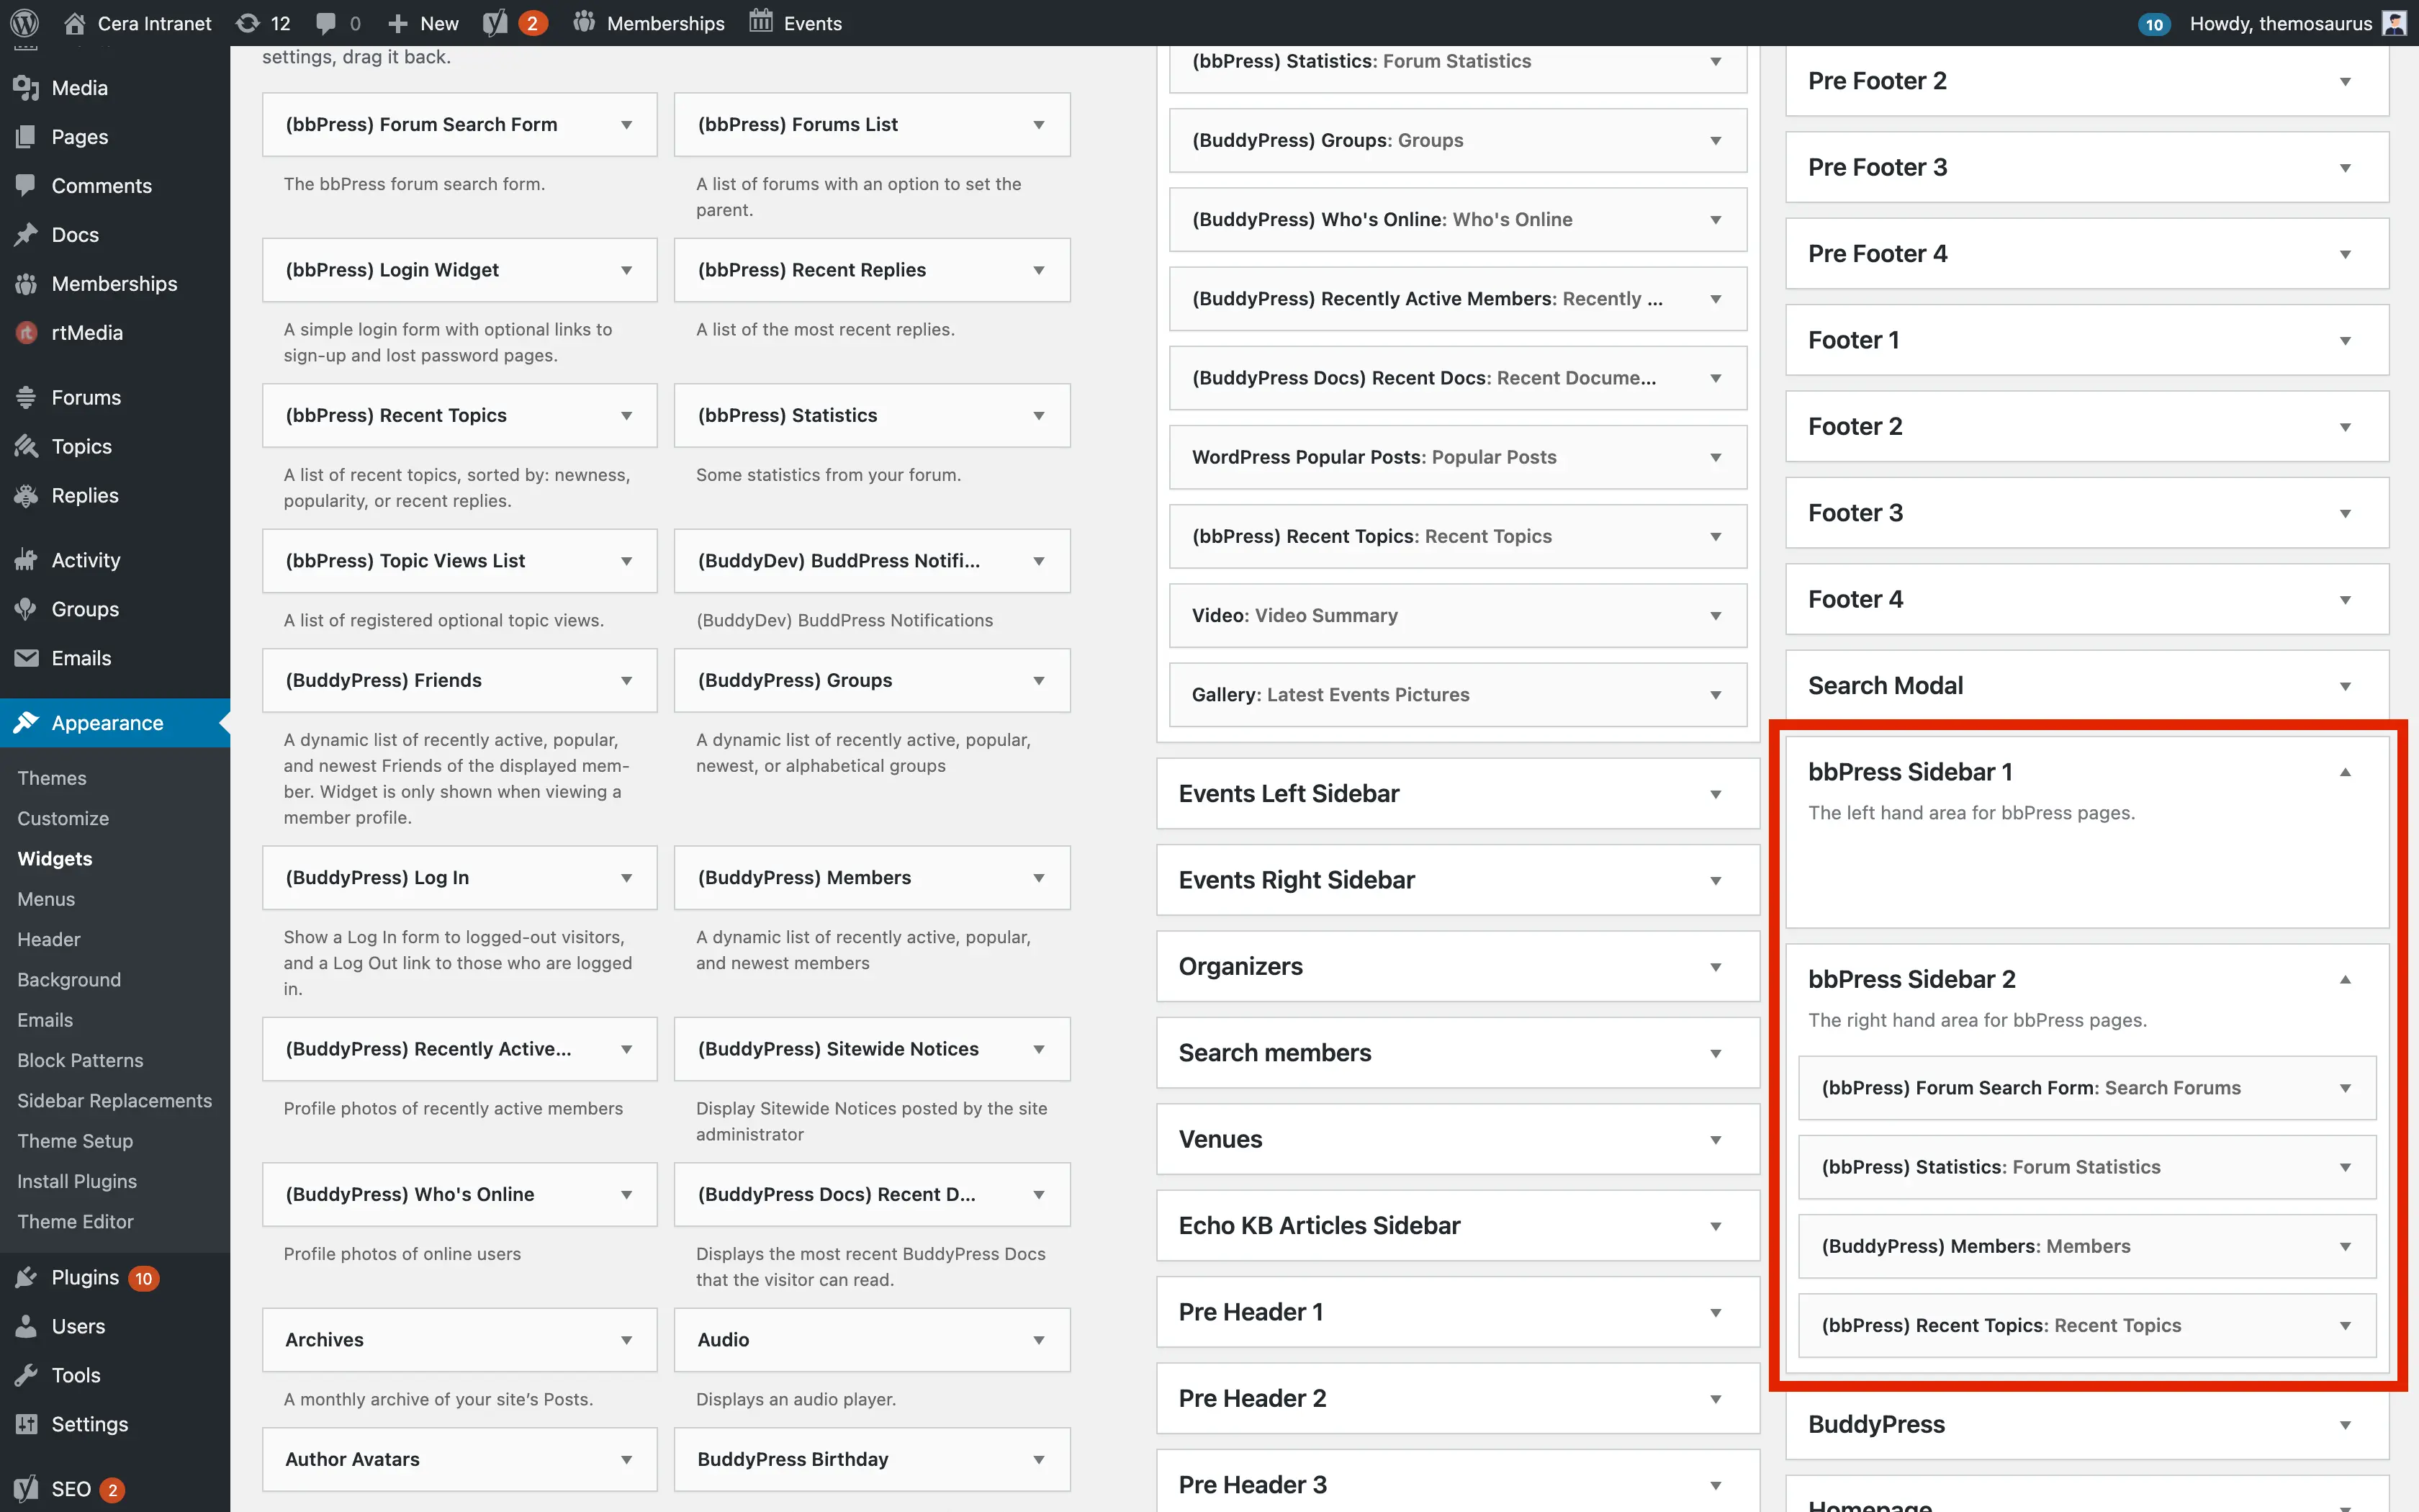Open the Header submenu item
Image resolution: width=2419 pixels, height=1512 pixels.
[x=49, y=939]
